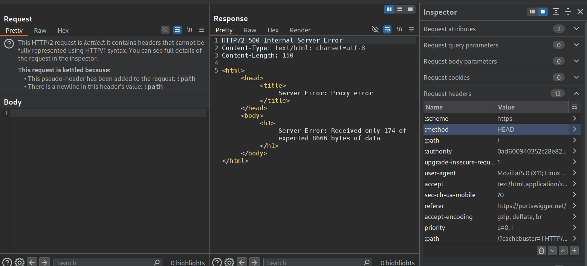Expand the Request attributes section
587x266 pixels.
coord(576,29)
